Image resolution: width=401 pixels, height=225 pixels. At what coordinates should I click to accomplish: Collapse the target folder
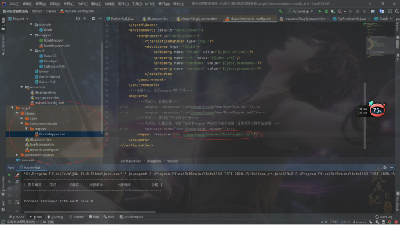point(12,108)
